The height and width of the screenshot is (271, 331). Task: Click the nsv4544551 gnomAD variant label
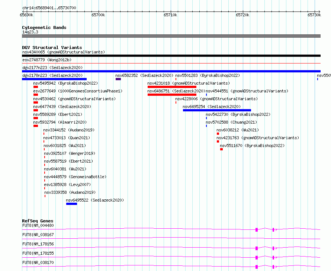(x=247, y=91)
